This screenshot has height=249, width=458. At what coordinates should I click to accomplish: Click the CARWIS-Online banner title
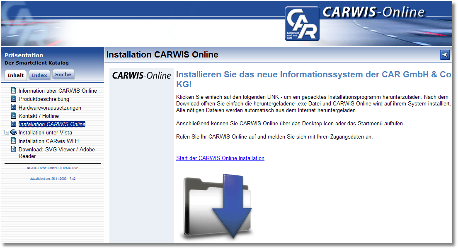pos(373,12)
